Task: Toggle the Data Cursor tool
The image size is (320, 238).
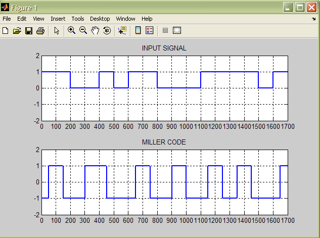Action: (x=122, y=31)
